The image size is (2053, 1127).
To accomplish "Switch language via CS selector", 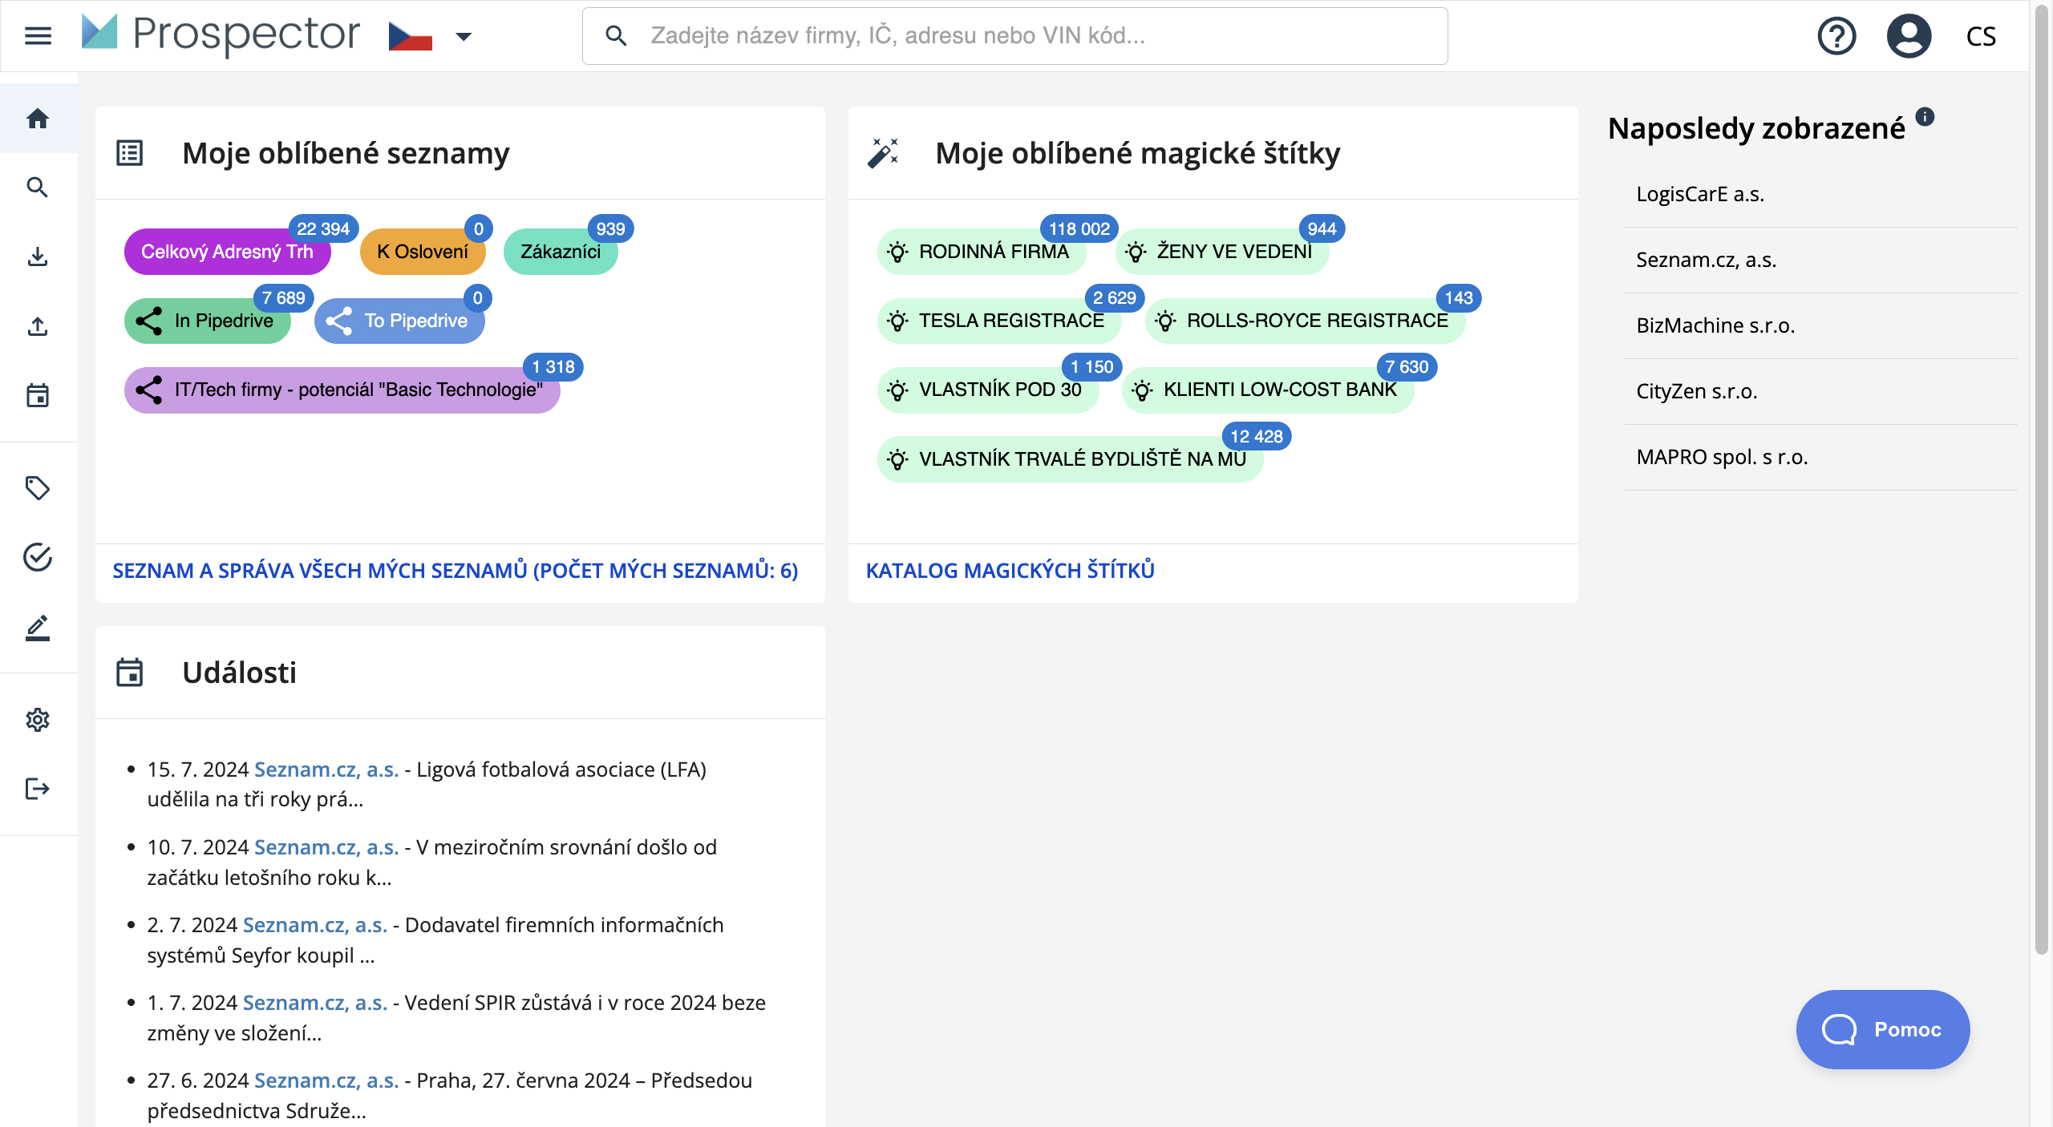I will coord(1981,36).
